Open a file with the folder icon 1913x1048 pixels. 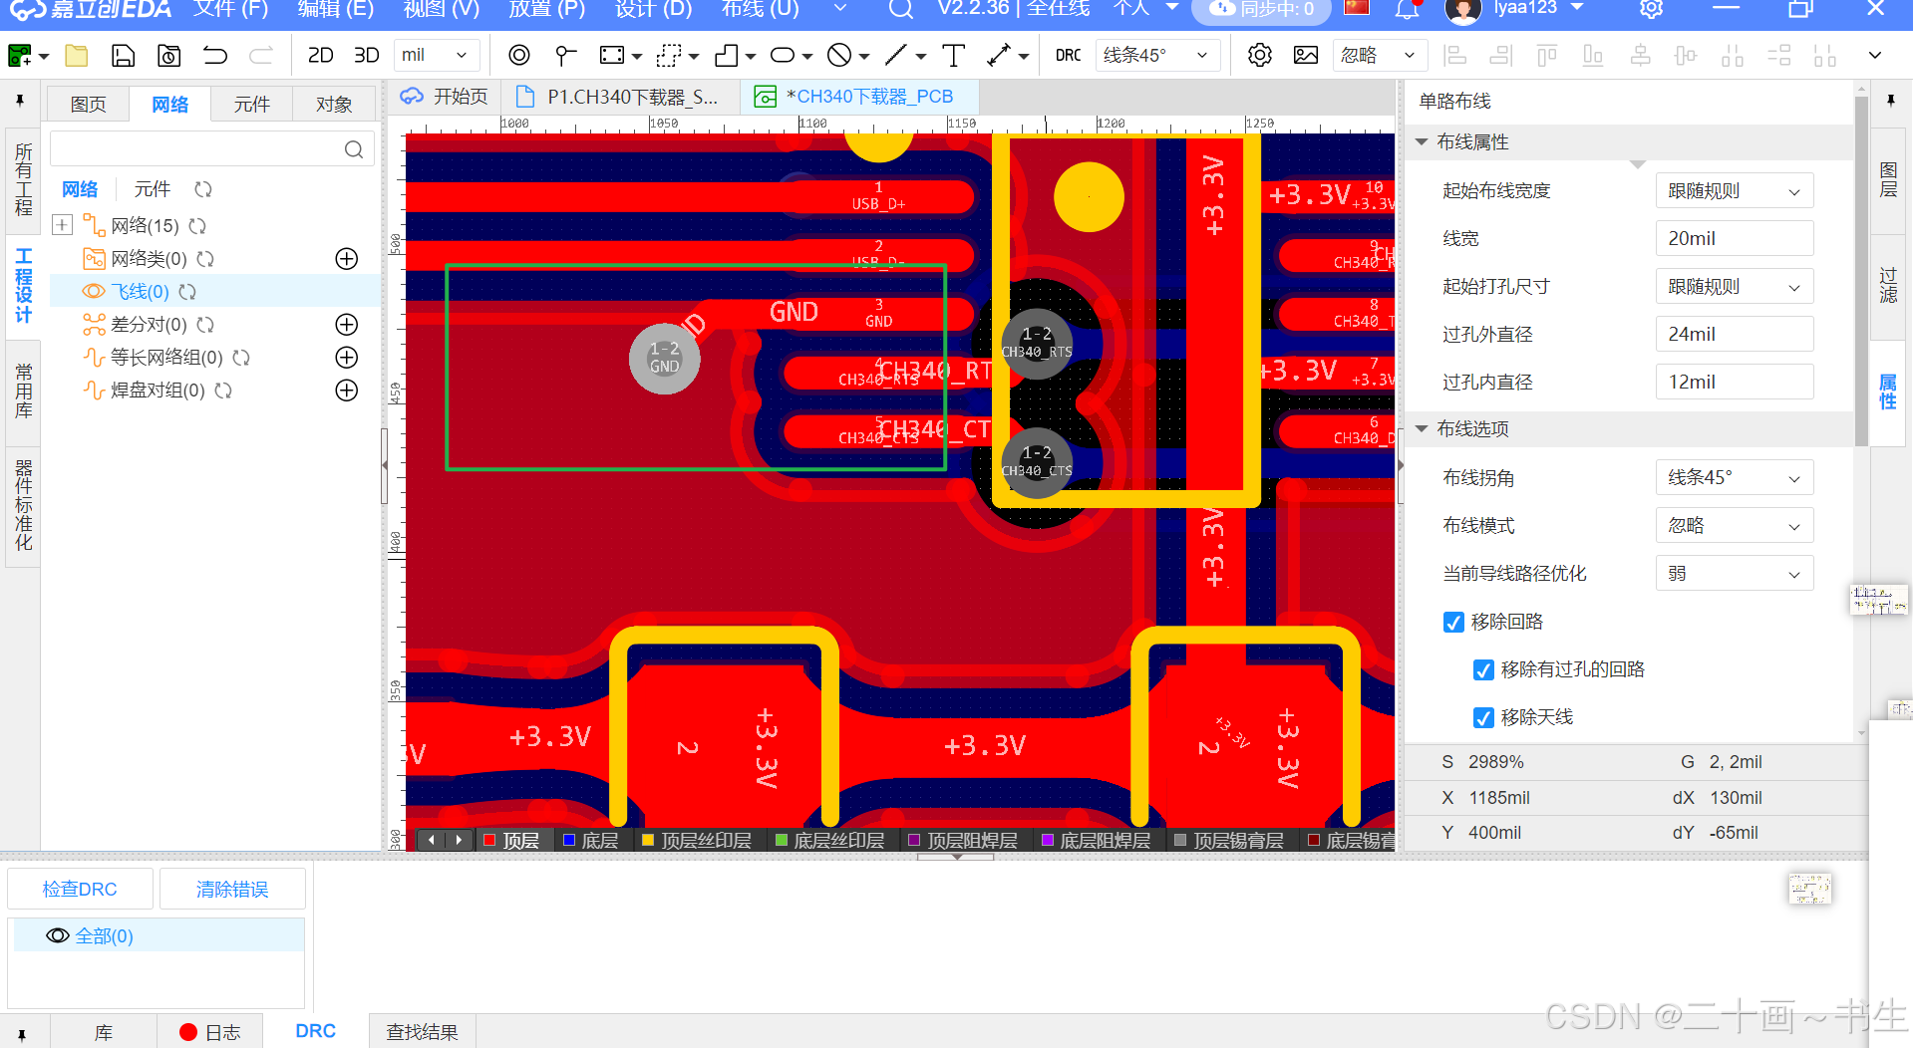(x=77, y=56)
